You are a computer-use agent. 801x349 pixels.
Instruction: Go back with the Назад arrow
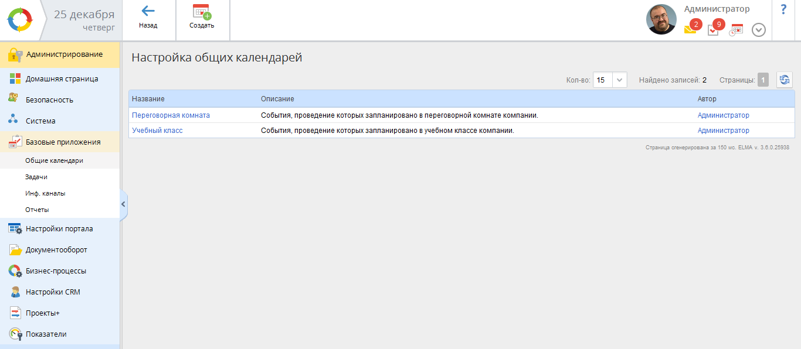[x=148, y=18]
